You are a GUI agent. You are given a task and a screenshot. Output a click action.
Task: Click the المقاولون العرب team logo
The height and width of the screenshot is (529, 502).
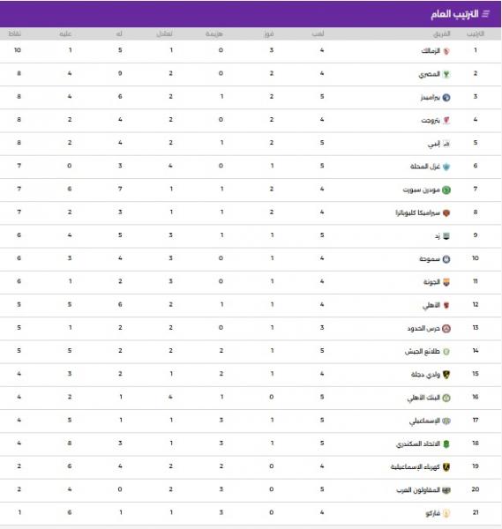click(x=446, y=490)
